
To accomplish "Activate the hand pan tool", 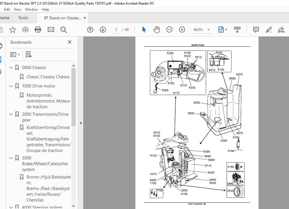I will 157,30.
